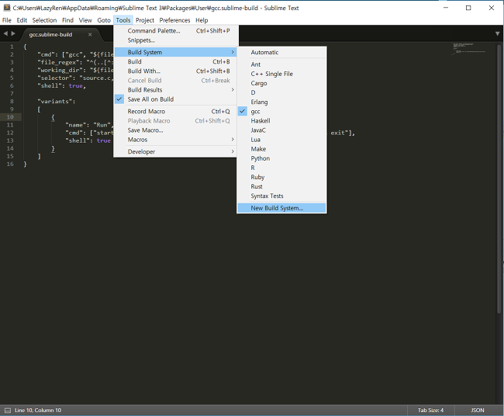This screenshot has height=416, width=504.
Task: Open the Find menu
Action: point(67,20)
